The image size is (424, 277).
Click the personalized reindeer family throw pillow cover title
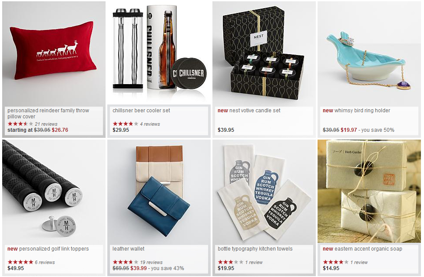tap(48, 114)
